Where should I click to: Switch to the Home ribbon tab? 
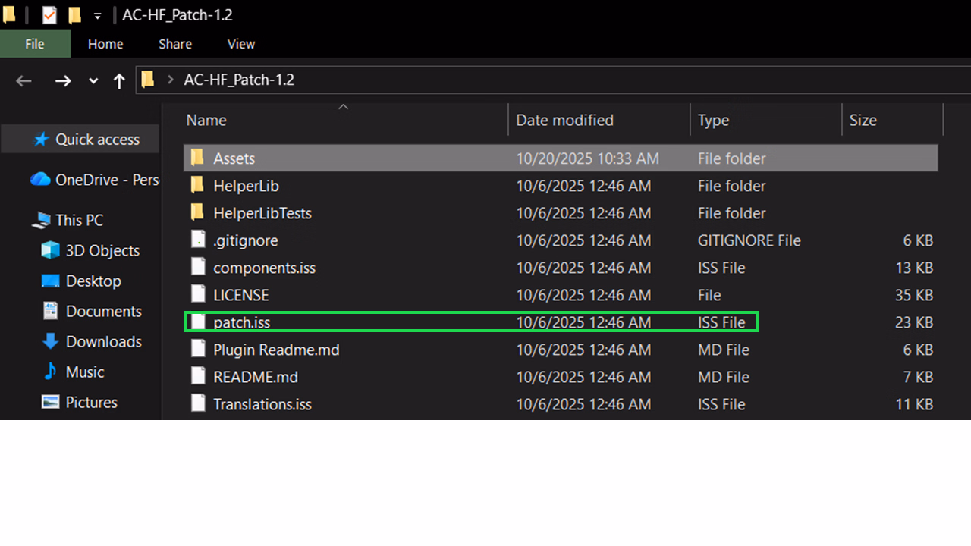point(105,44)
